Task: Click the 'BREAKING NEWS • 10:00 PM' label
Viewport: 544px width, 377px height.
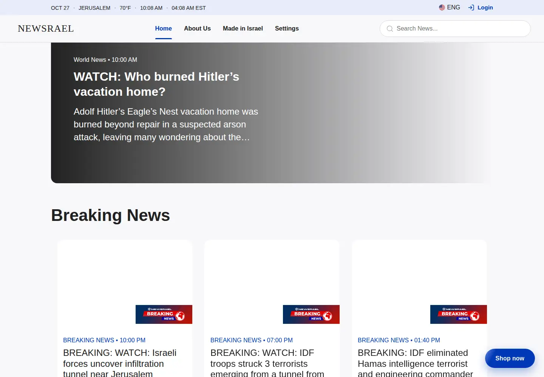Action: (104, 340)
